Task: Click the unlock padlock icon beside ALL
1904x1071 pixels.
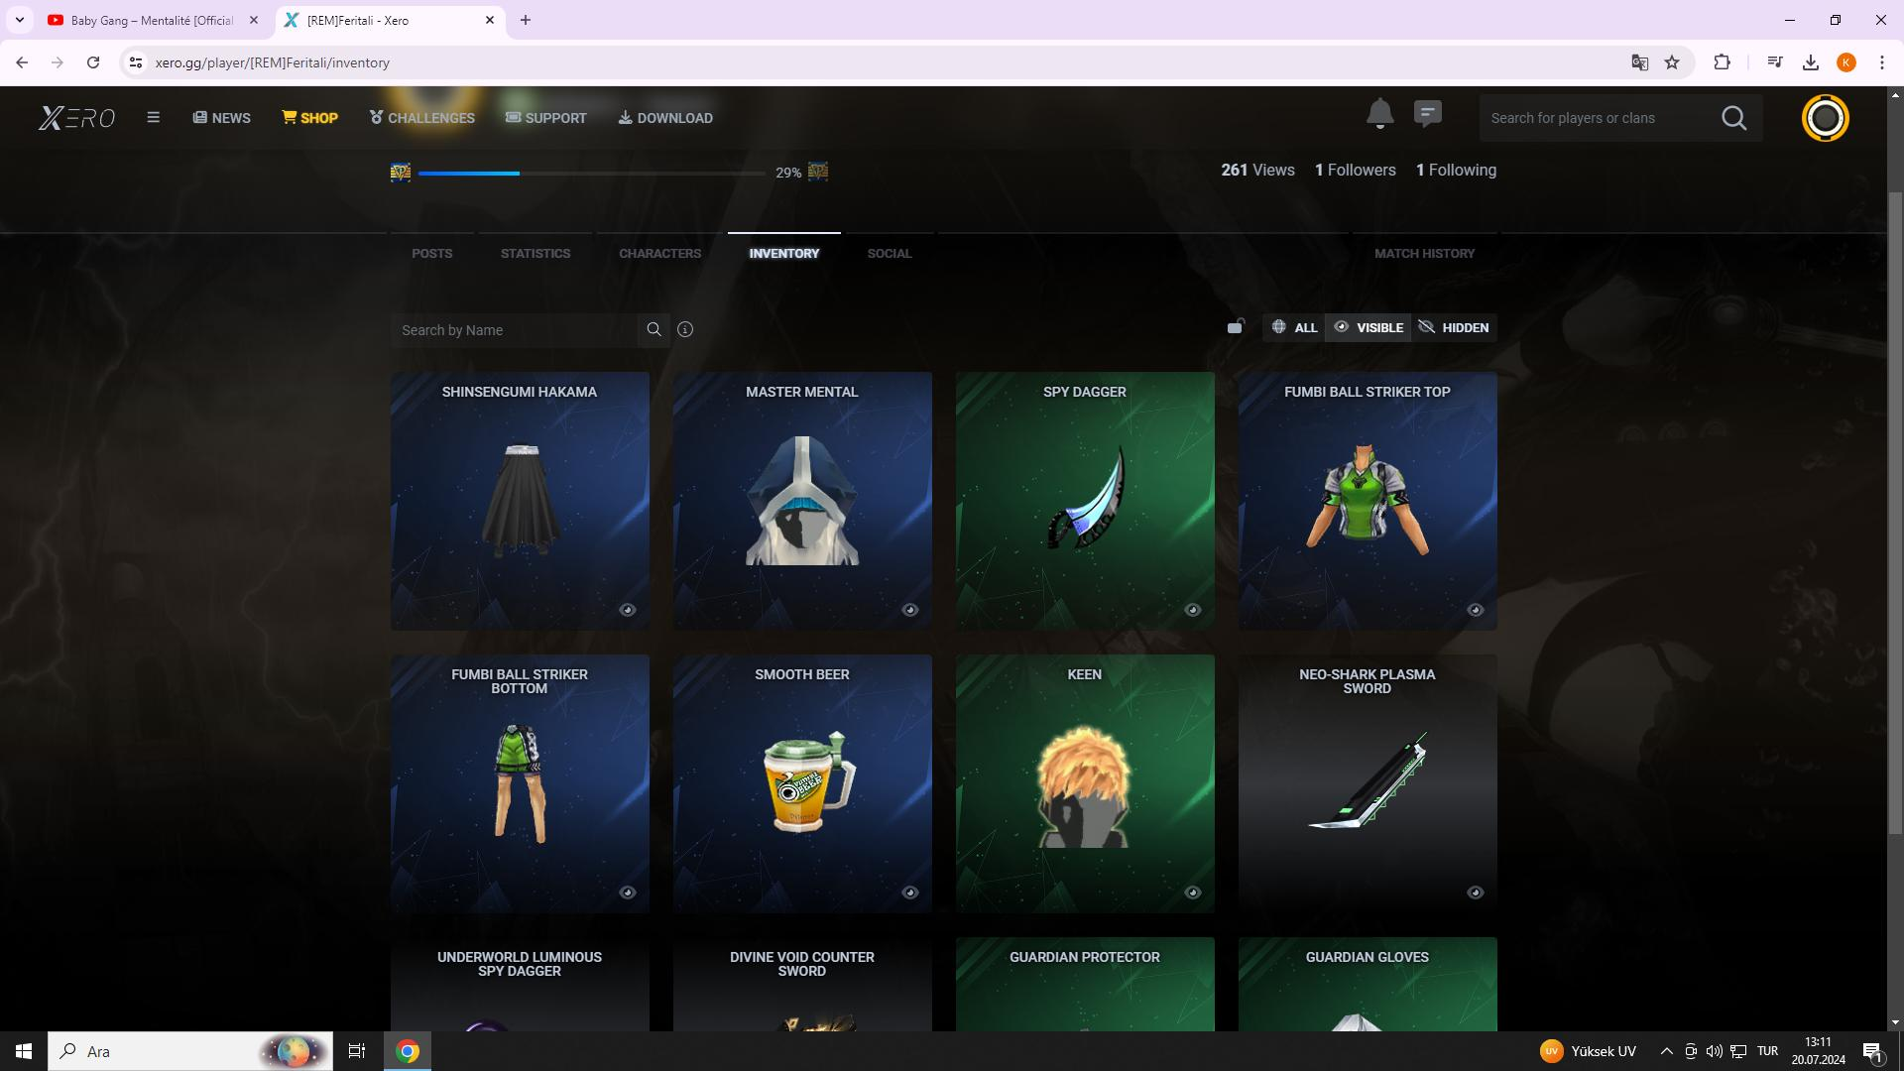Action: coord(1236,326)
